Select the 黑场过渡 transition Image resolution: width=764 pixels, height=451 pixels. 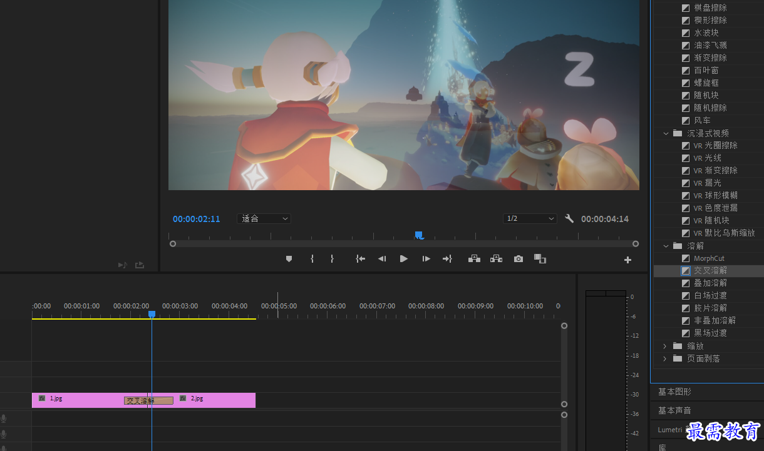[710, 333]
